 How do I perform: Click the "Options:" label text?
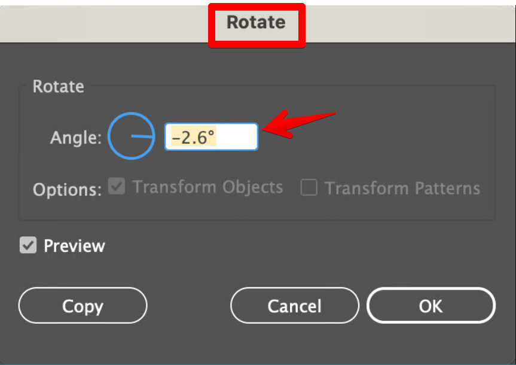point(67,190)
